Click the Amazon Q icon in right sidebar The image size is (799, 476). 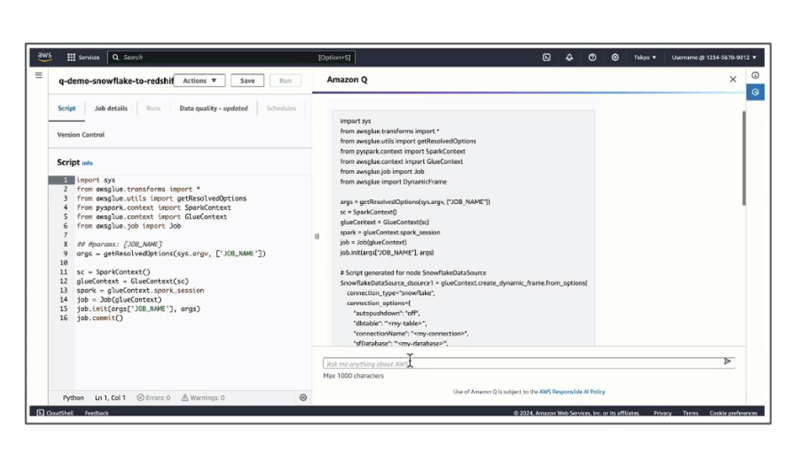point(755,92)
